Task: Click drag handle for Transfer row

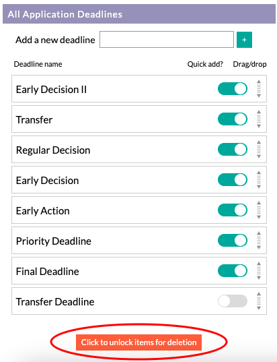Action: point(259,119)
